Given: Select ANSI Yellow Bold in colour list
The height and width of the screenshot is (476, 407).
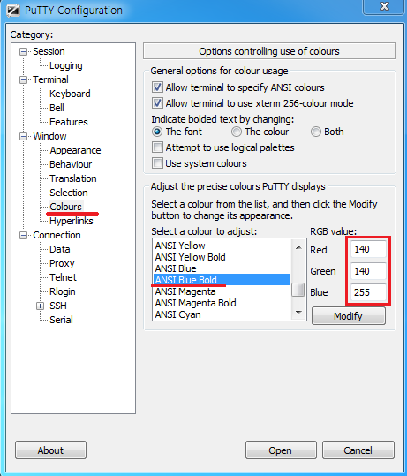Looking at the screenshot, I should [x=222, y=257].
